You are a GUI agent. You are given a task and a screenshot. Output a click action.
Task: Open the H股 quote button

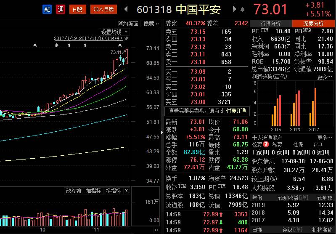coord(77,9)
